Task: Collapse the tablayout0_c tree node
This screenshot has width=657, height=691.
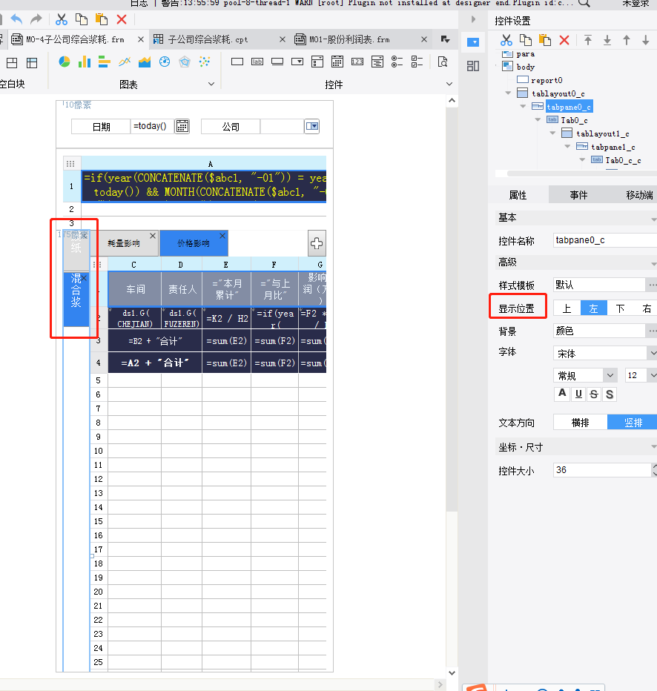Action: point(508,93)
